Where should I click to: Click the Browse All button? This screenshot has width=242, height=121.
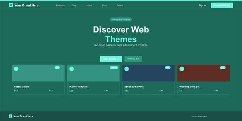pos(133,59)
